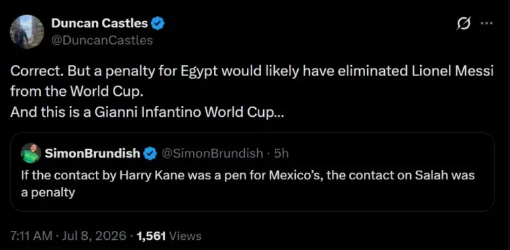The image size is (510, 250).
Task: Click the @DuncanCastles handle
Action: click(x=102, y=40)
